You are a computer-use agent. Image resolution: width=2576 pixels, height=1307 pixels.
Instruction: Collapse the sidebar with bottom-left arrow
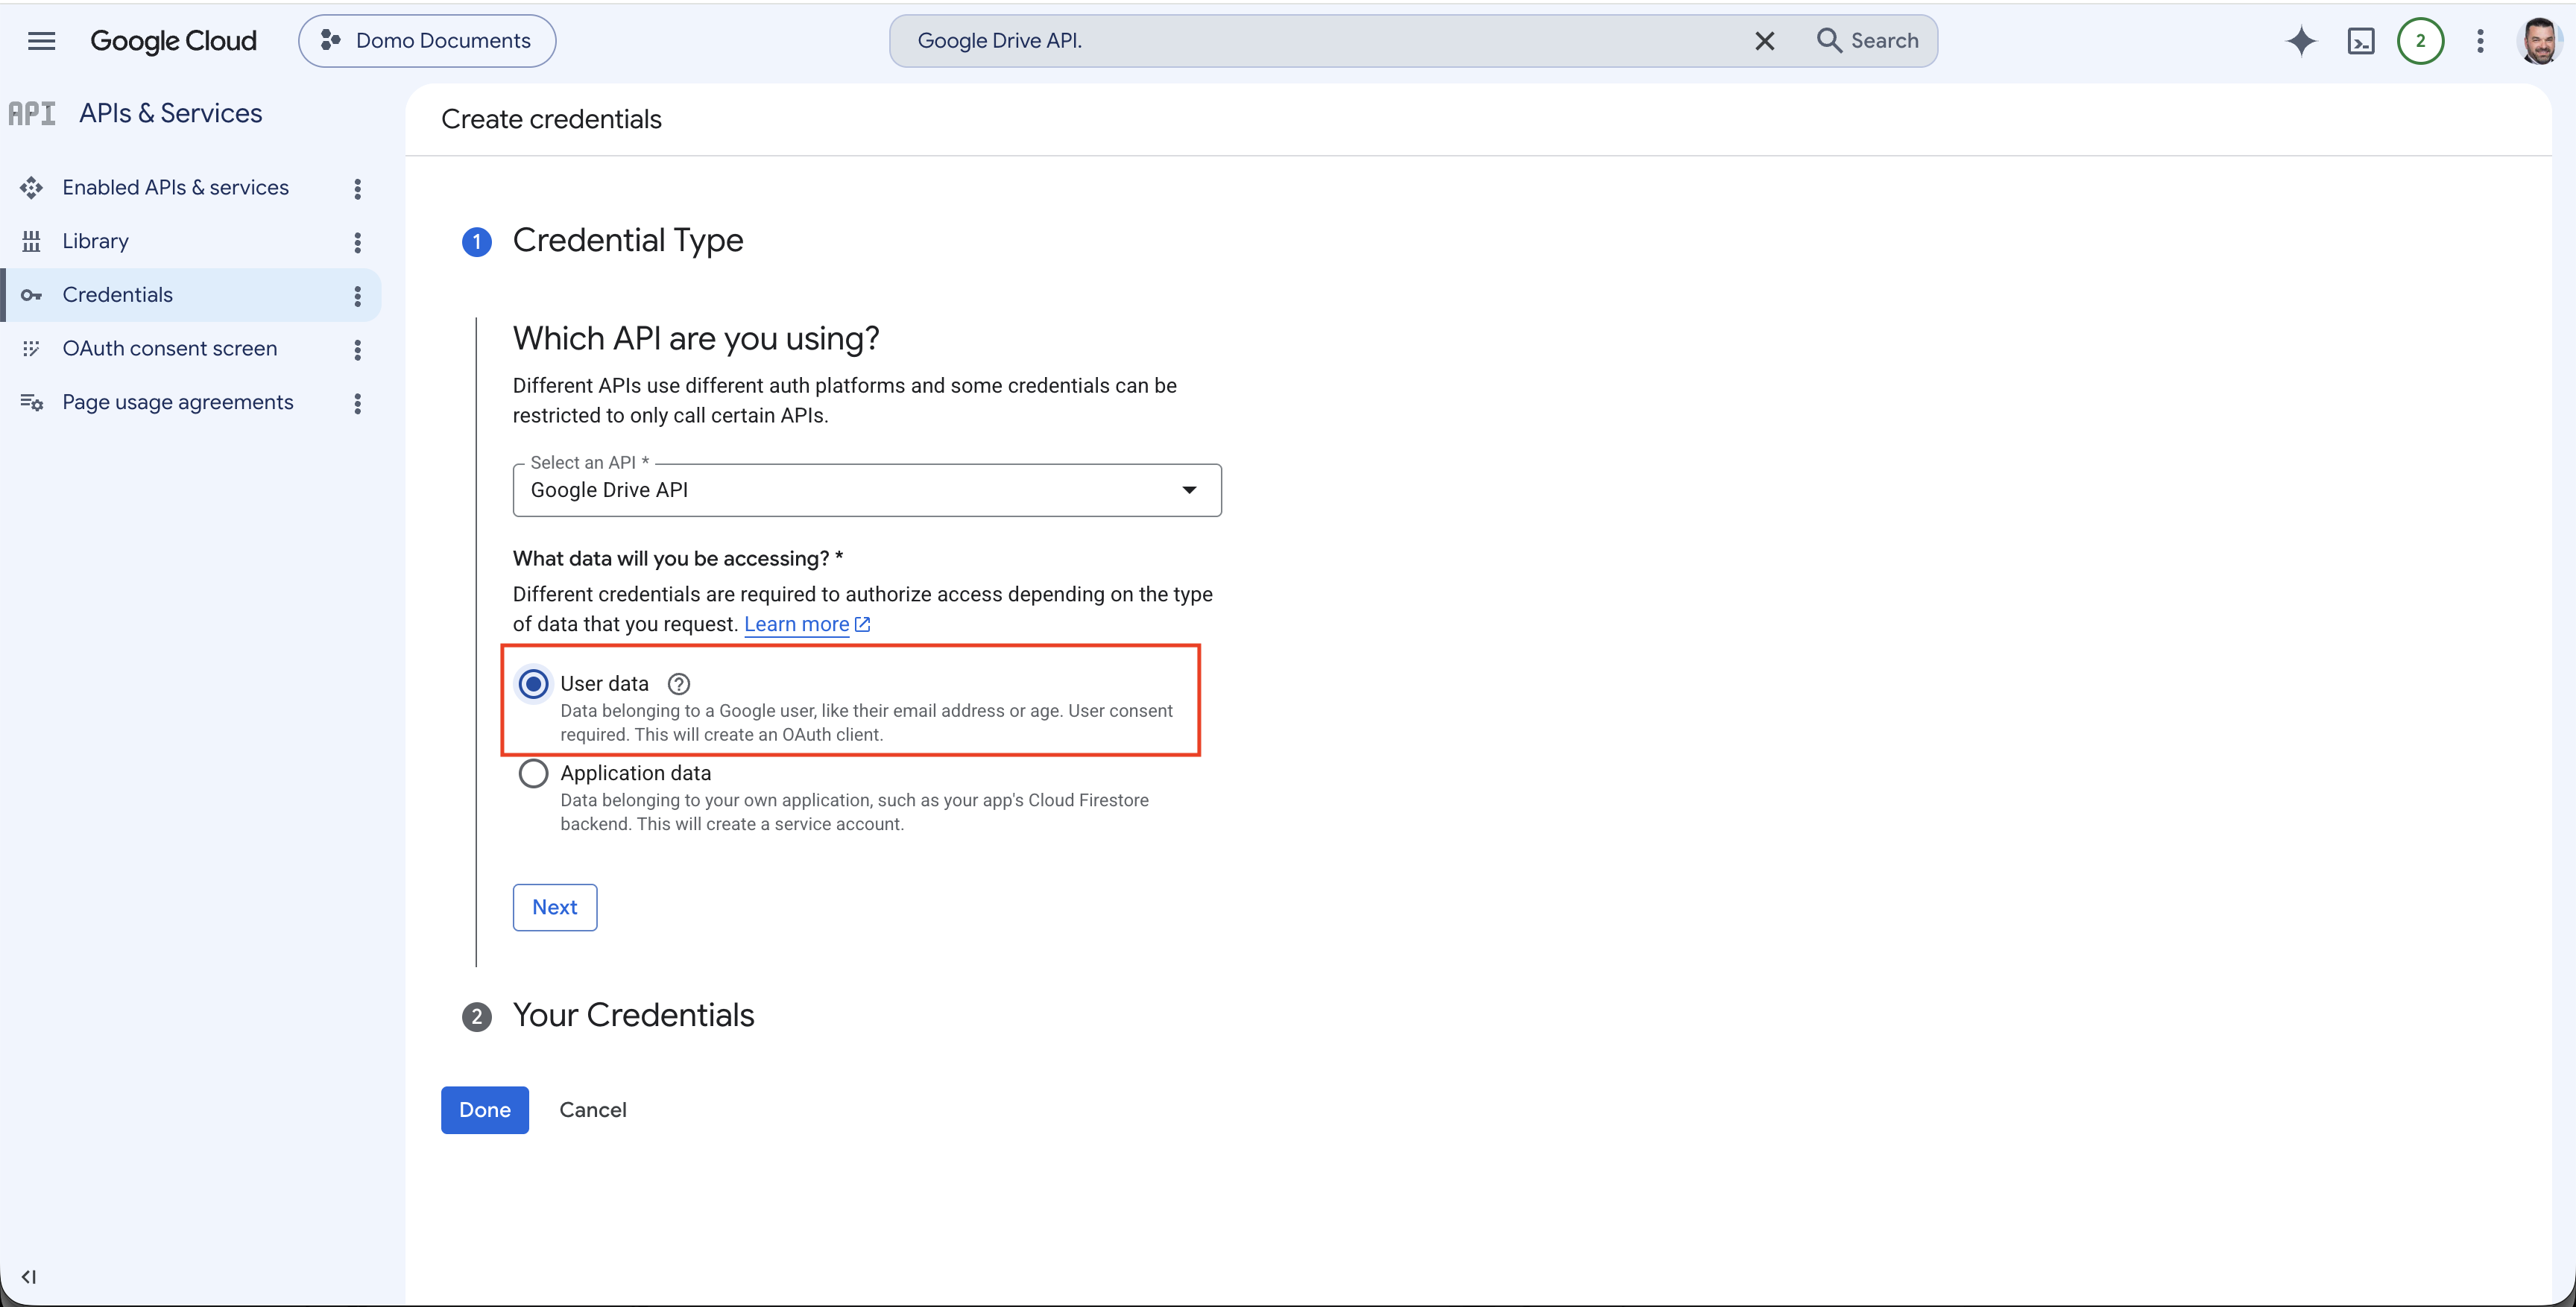[x=28, y=1277]
